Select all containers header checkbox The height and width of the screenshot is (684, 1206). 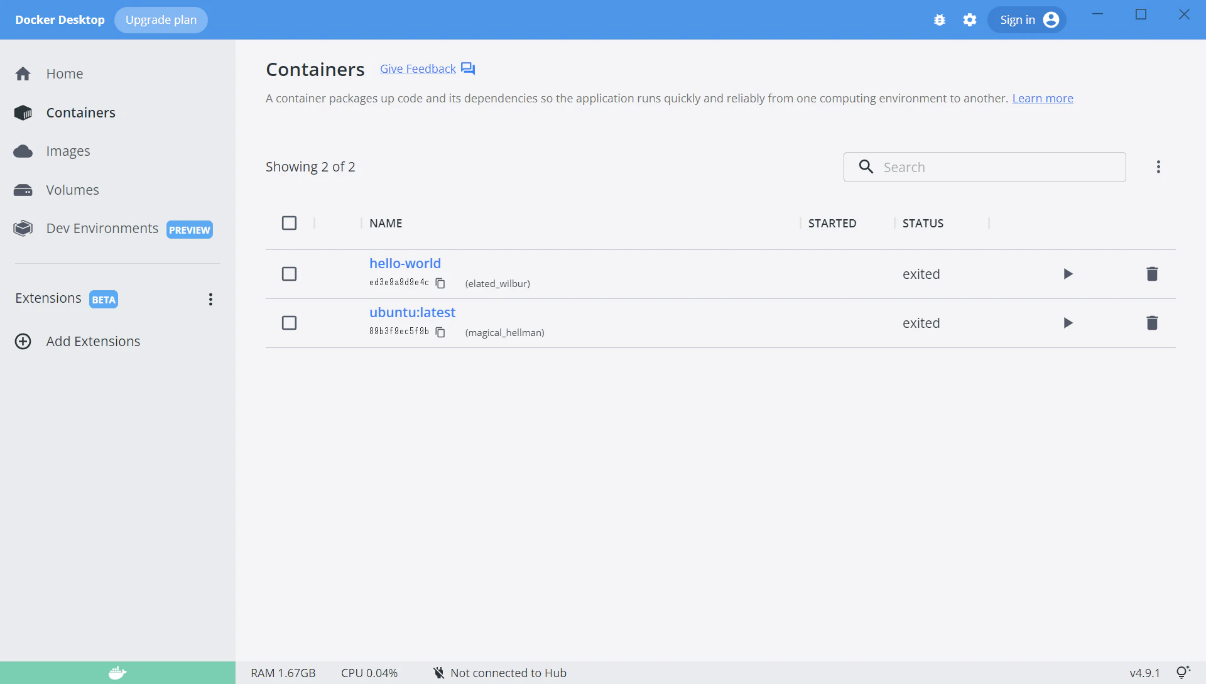point(289,223)
